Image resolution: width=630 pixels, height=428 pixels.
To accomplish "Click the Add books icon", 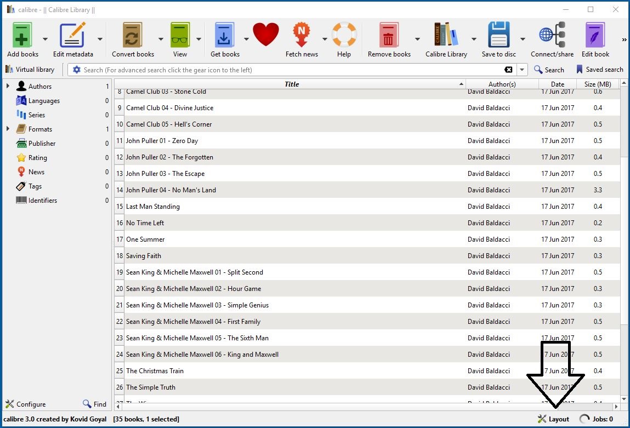I will [22, 35].
